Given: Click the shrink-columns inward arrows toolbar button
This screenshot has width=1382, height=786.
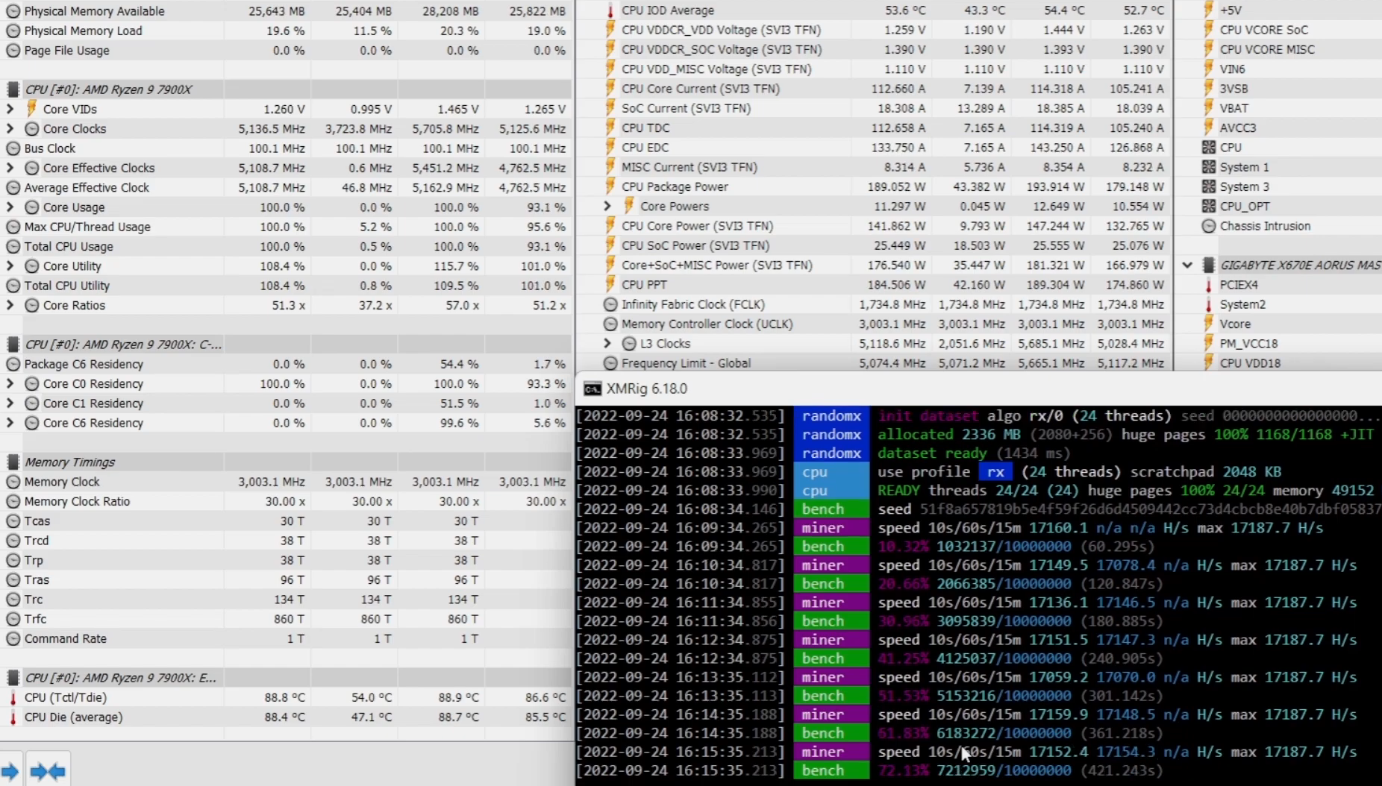Looking at the screenshot, I should pos(49,771).
